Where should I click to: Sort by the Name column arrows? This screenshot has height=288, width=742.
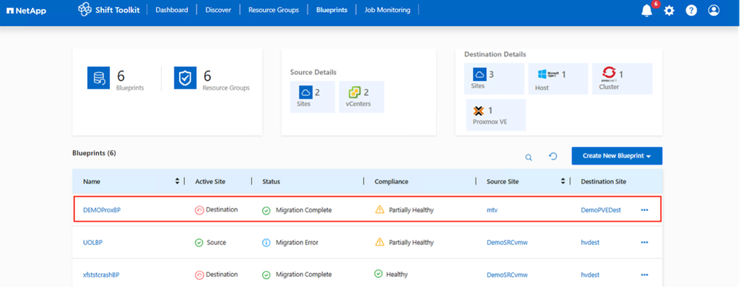pyautogui.click(x=178, y=181)
